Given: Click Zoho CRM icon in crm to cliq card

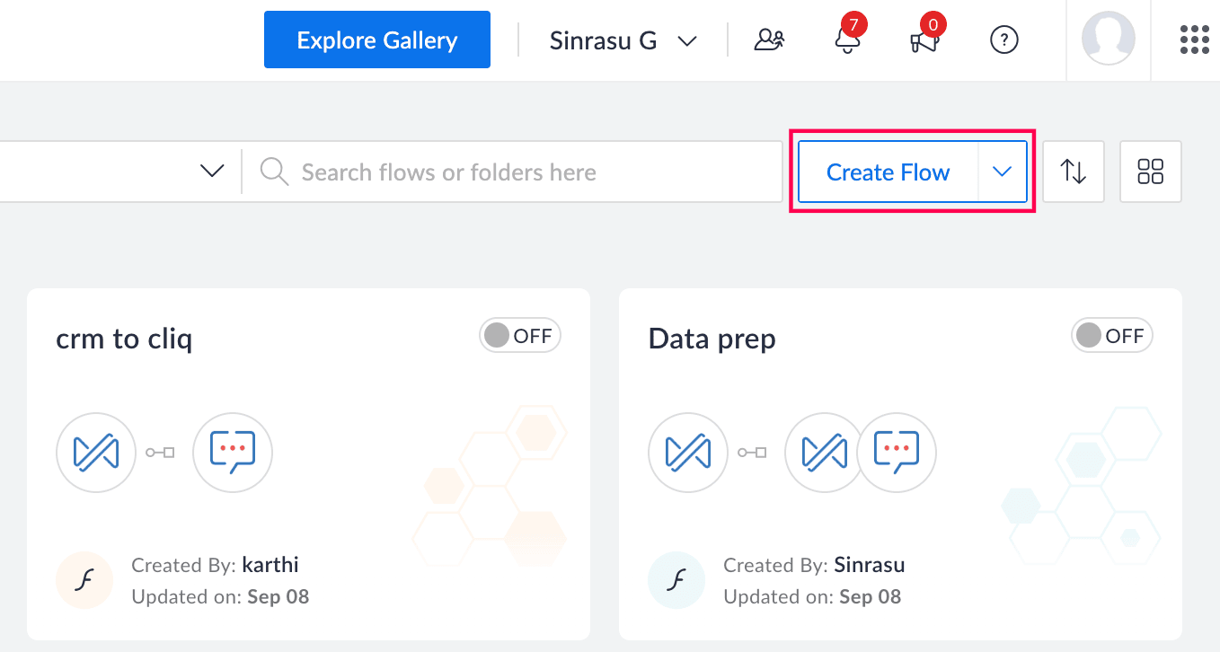Looking at the screenshot, I should tap(96, 452).
